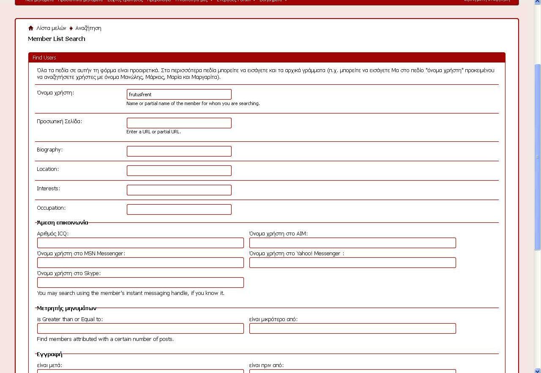Click the arrow icon before Αναζήτηση

point(71,28)
